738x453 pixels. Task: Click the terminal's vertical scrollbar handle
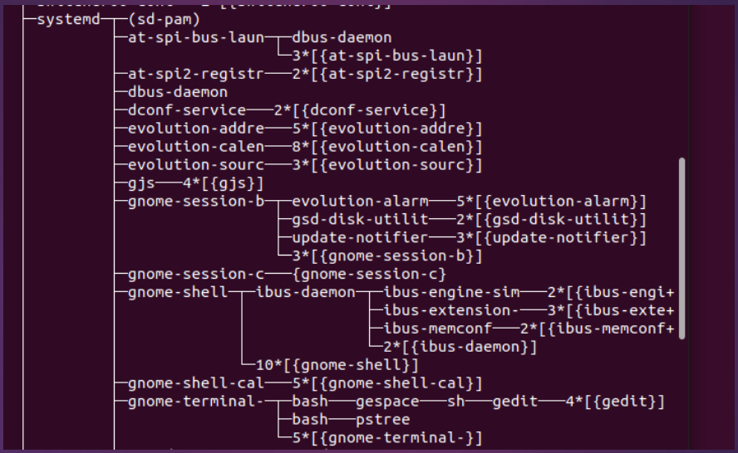[682, 247]
